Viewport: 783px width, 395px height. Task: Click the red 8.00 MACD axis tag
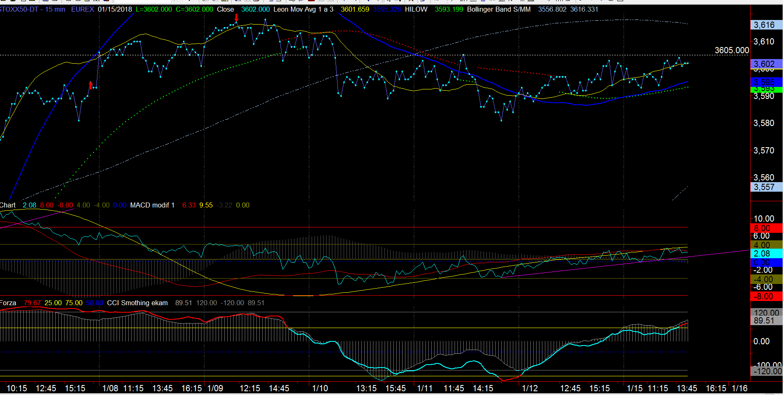tap(766, 228)
